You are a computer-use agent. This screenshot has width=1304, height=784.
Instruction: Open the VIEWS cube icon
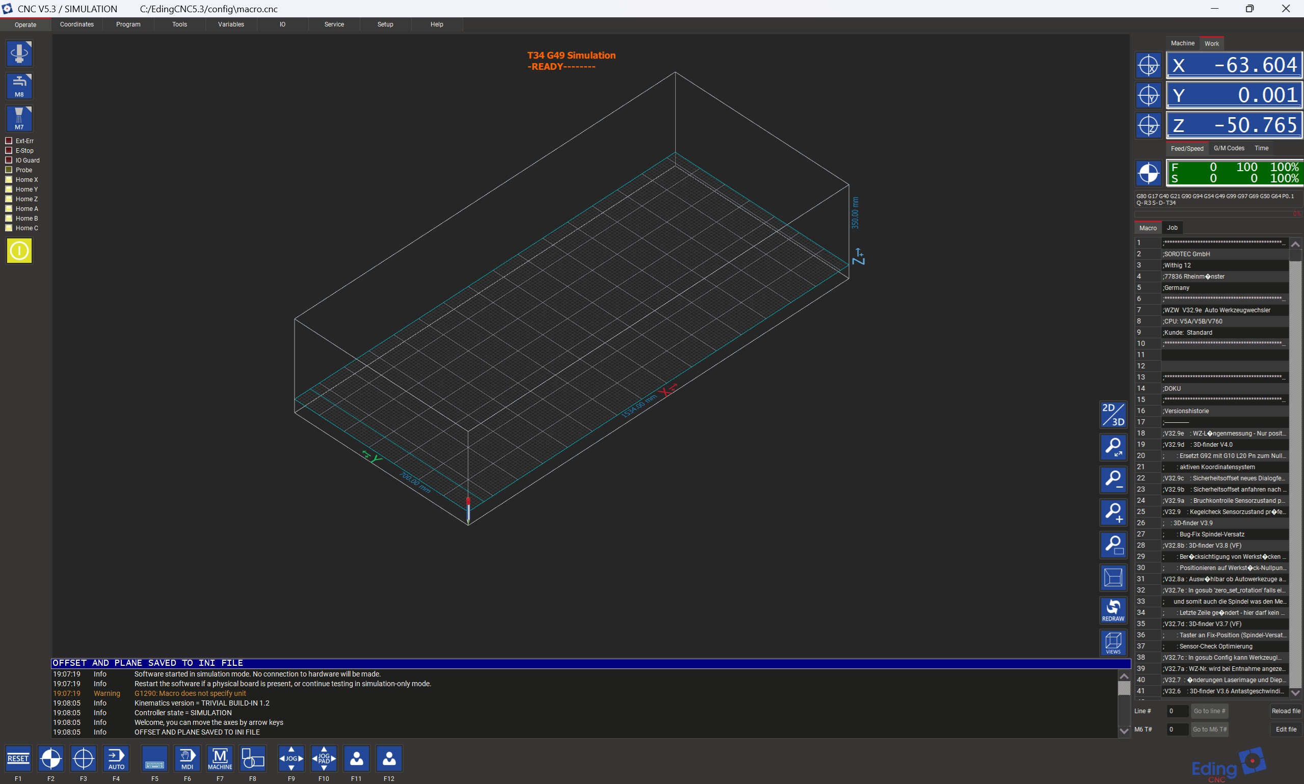coord(1113,642)
